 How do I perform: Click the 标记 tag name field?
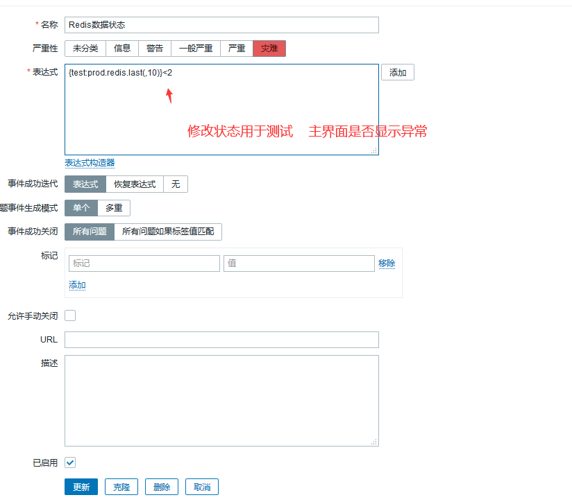144,263
